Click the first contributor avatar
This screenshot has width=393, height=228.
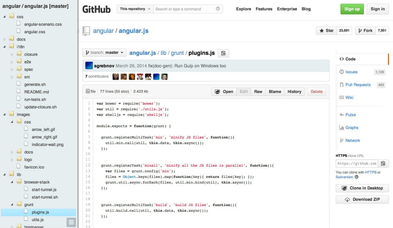tap(115, 77)
